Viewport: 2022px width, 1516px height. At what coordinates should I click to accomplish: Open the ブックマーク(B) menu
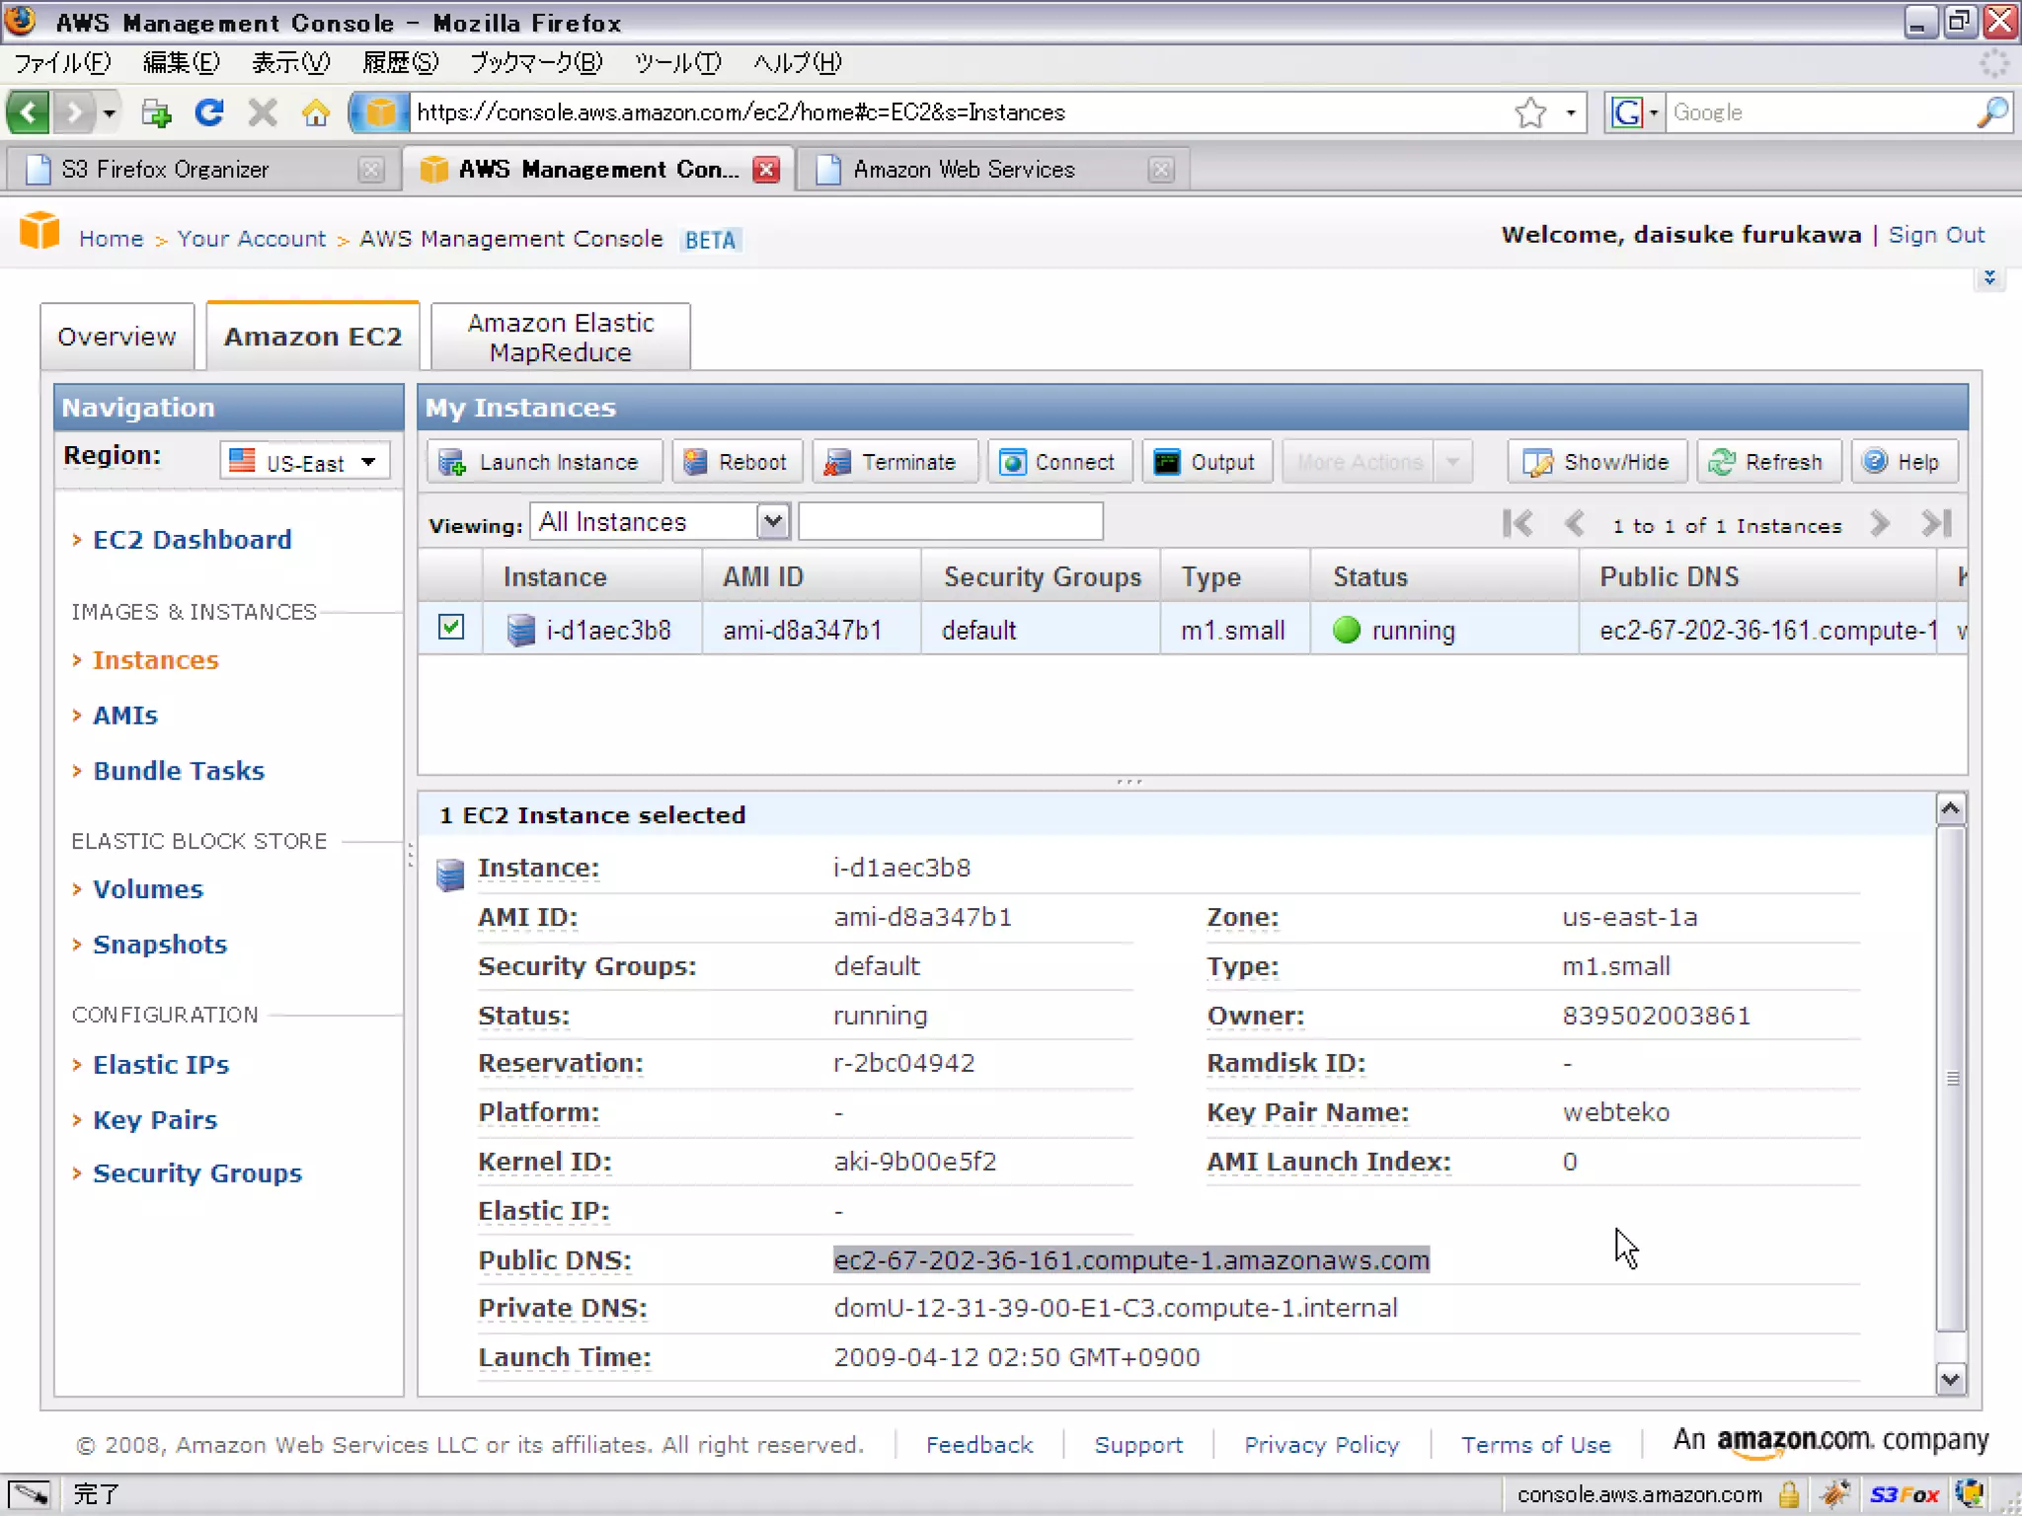pyautogui.click(x=536, y=63)
